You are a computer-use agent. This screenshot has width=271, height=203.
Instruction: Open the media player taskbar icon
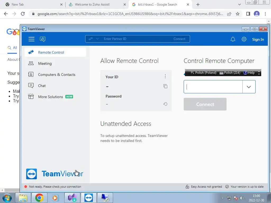56,198
